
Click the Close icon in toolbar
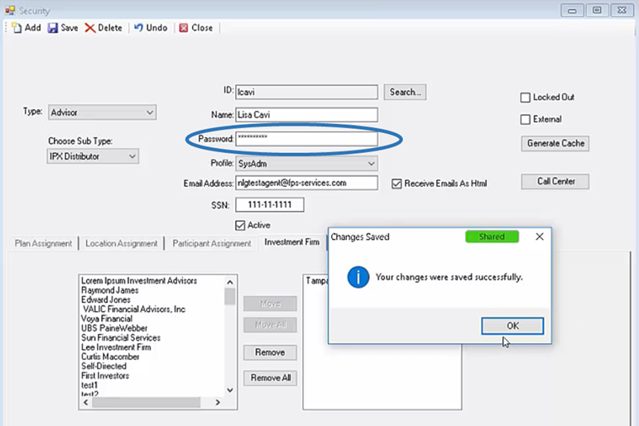point(183,28)
